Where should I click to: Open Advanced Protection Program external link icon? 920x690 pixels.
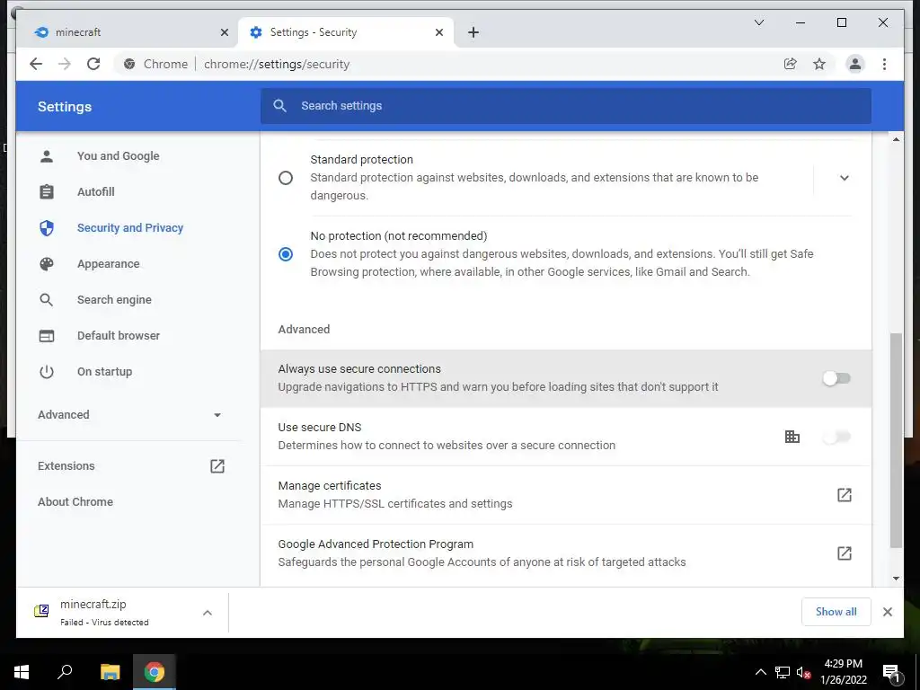(x=845, y=553)
